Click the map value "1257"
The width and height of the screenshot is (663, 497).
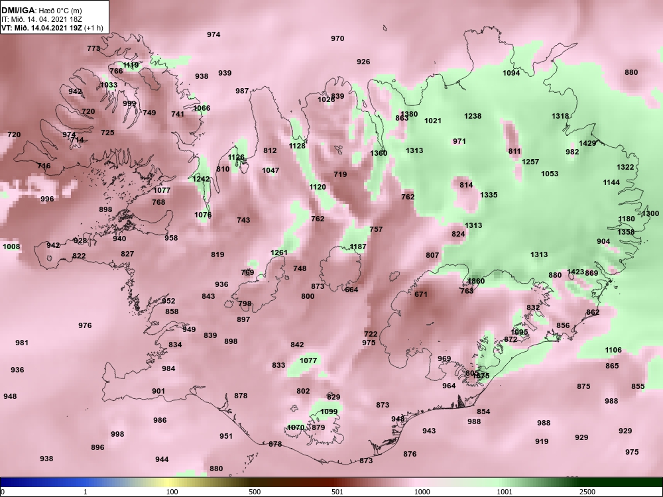tap(530, 162)
